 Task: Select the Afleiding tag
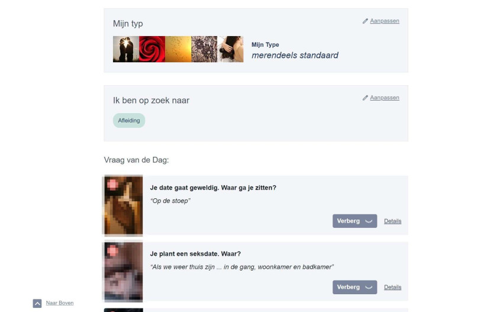129,121
